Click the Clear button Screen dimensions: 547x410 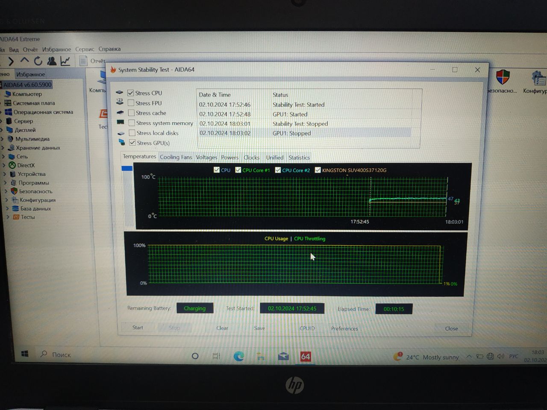222,328
